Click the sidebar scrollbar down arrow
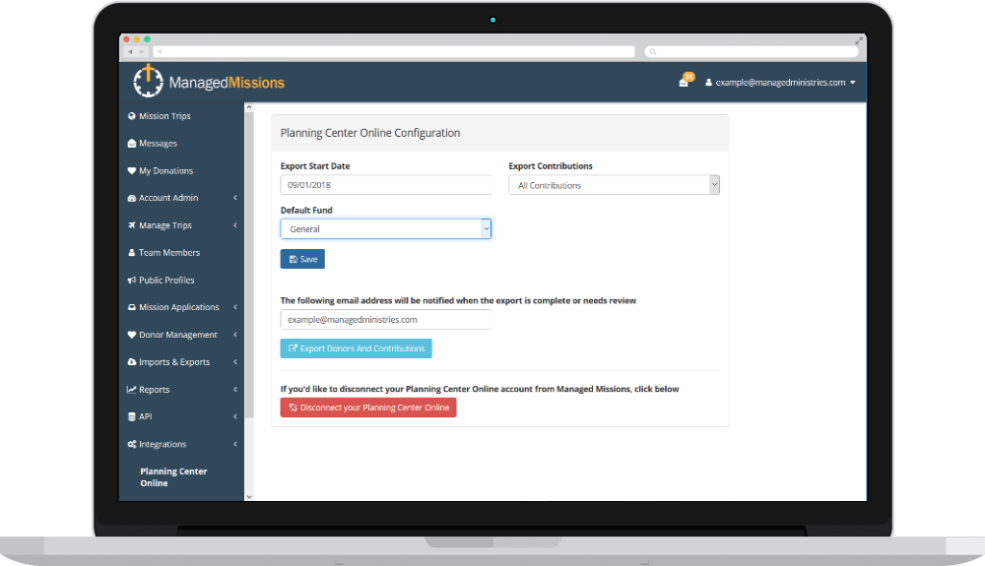This screenshot has height=566, width=985. point(249,496)
